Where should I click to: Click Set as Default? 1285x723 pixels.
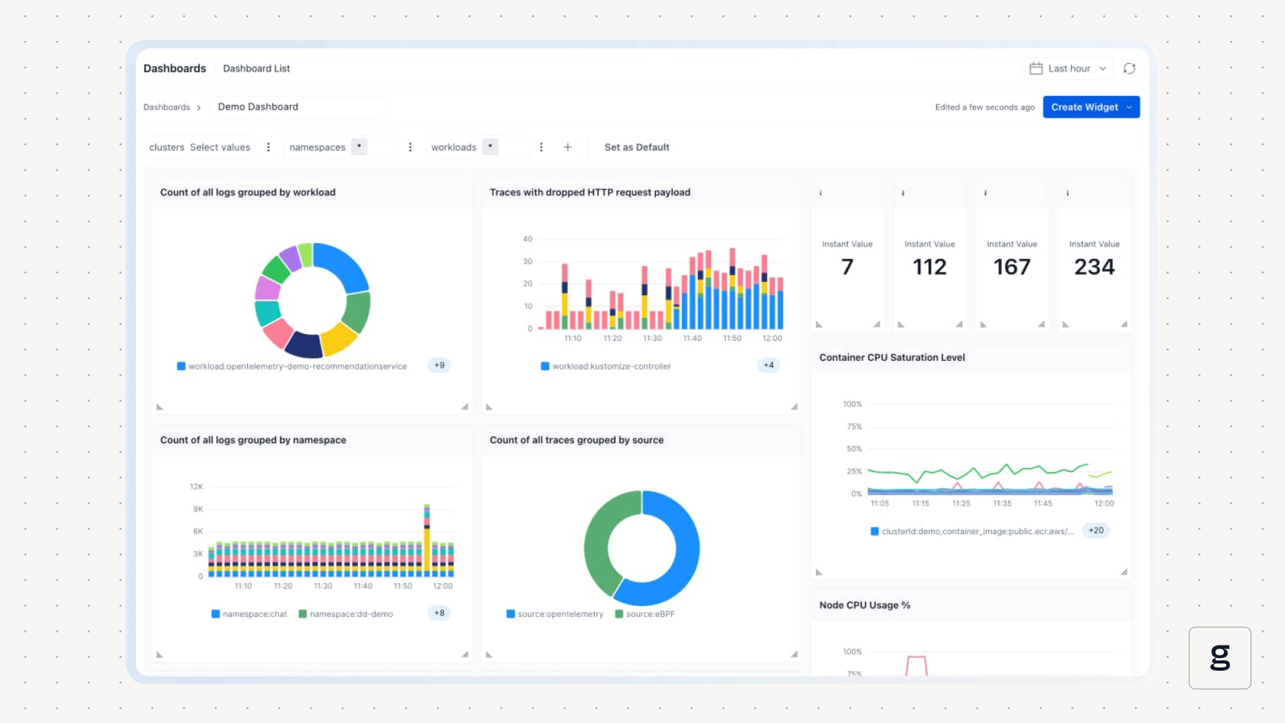pyautogui.click(x=636, y=147)
